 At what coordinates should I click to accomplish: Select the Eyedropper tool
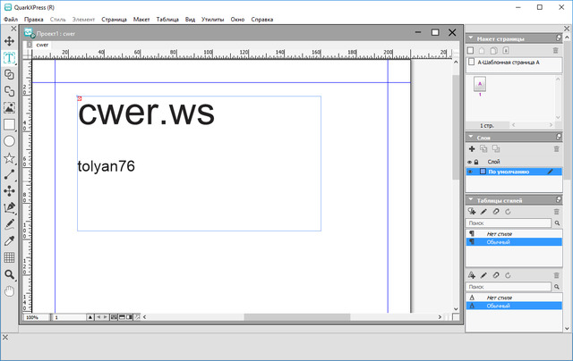tap(9, 240)
